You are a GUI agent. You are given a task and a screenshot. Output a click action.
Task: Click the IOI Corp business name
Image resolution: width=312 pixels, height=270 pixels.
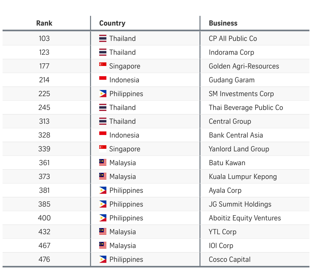(x=221, y=246)
